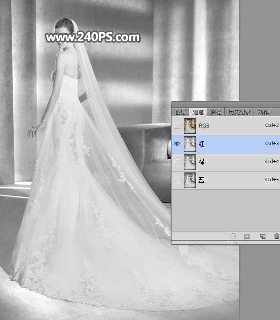Show the Blue channel visibility box
This screenshot has height=320, width=280.
click(177, 180)
